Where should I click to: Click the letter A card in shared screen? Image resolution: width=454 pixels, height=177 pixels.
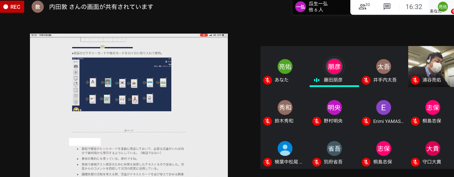[x=93, y=82]
